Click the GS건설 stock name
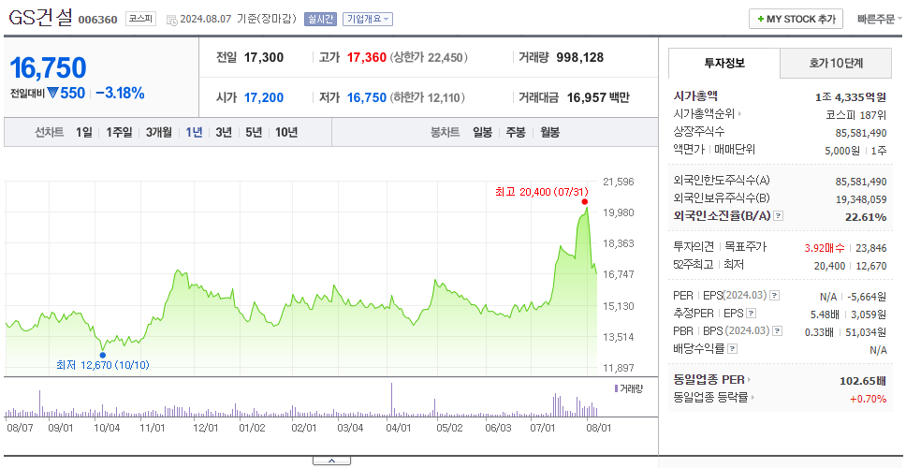 tap(40, 18)
